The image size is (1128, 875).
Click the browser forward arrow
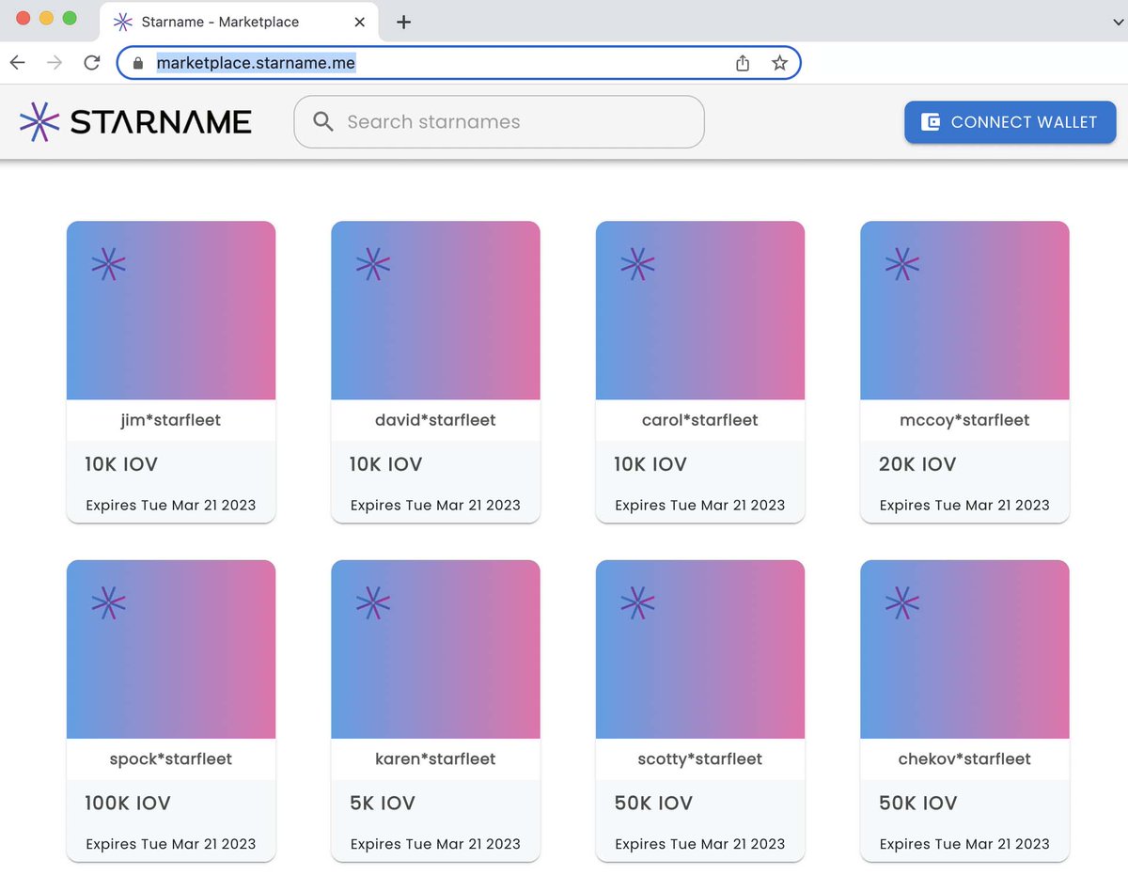point(55,63)
